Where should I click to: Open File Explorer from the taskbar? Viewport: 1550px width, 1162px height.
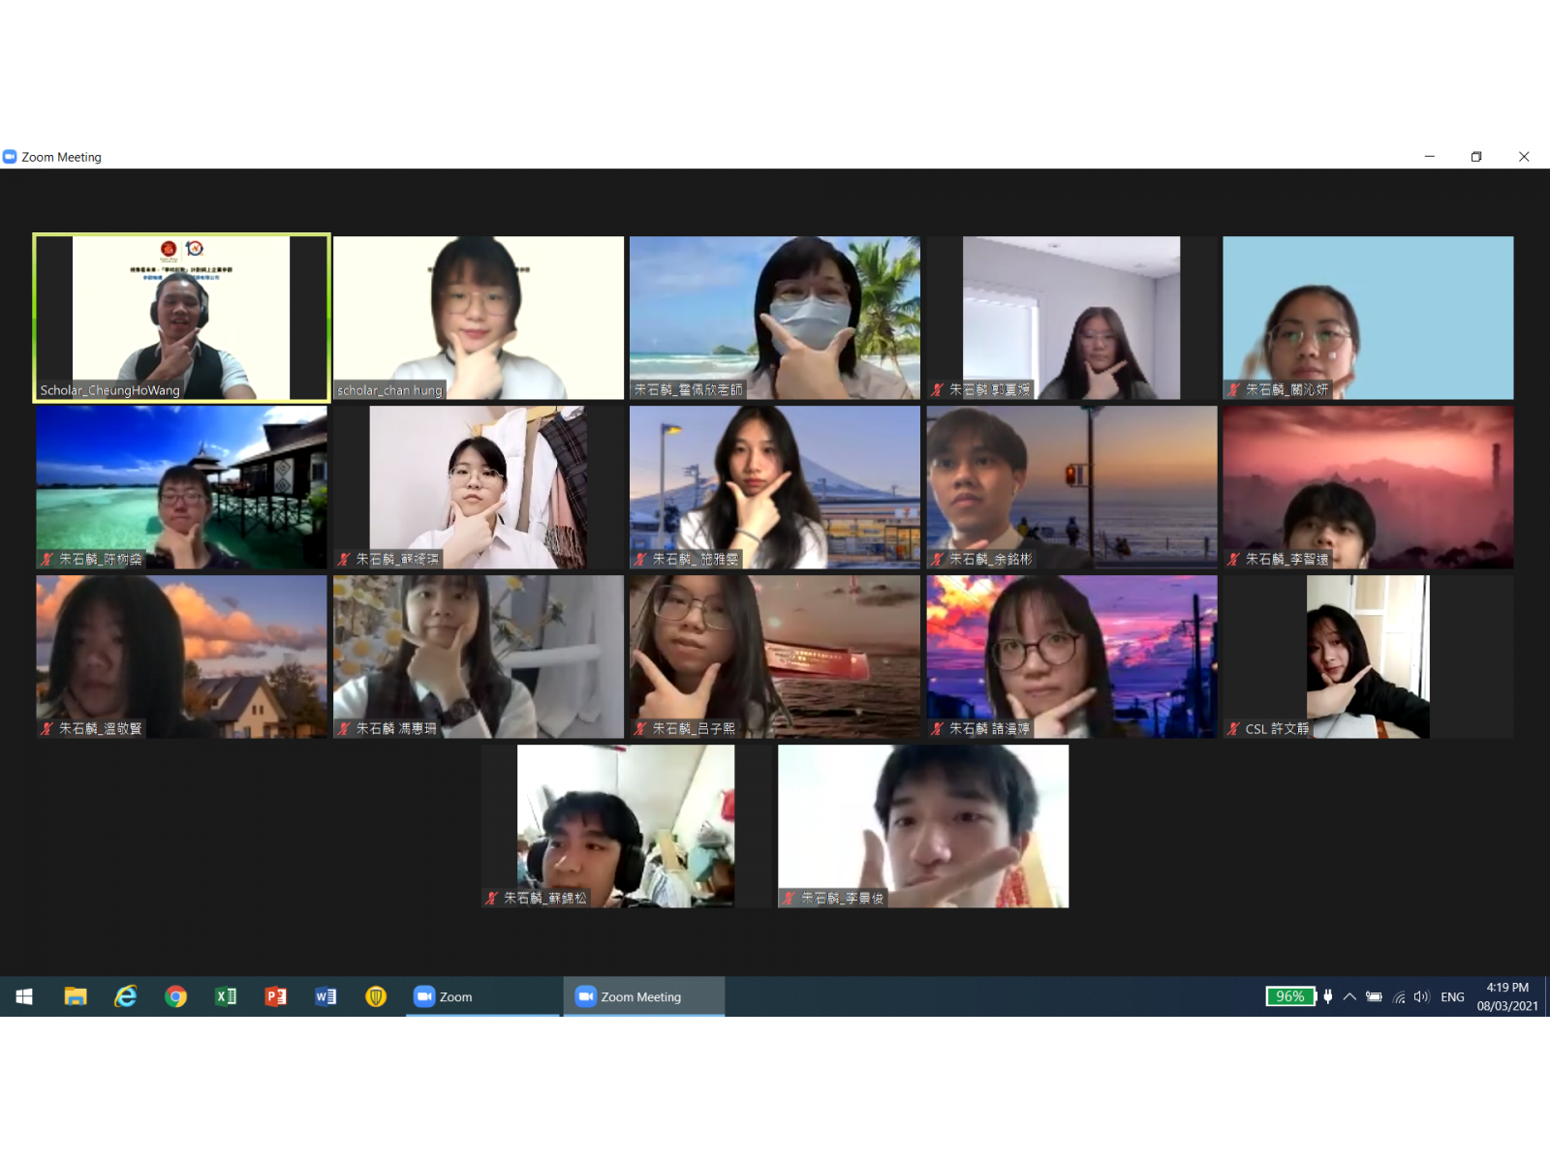point(76,995)
